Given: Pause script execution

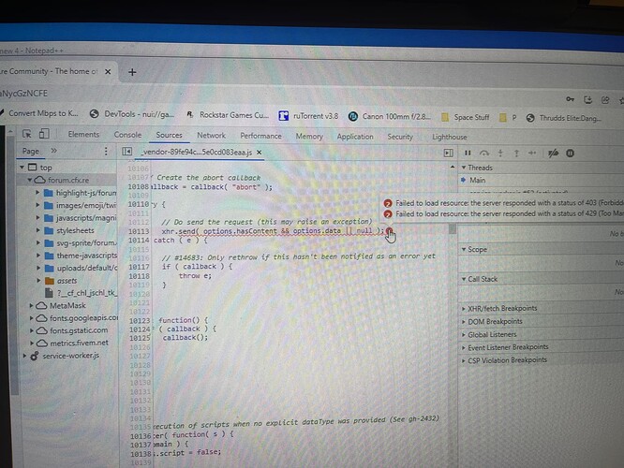Looking at the screenshot, I should [x=468, y=154].
